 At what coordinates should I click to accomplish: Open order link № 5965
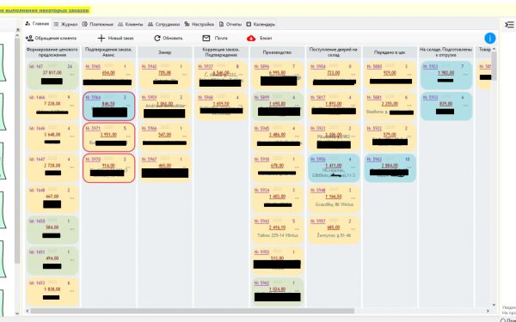point(93,67)
